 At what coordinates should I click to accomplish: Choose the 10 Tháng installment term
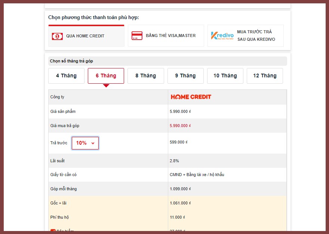point(225,76)
